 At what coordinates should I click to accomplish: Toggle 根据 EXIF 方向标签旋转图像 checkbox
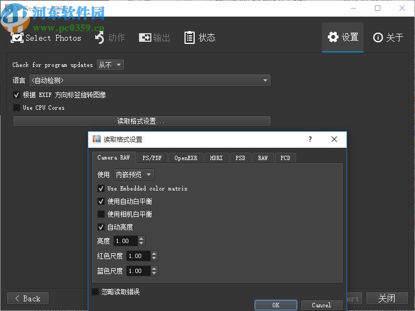tap(17, 95)
